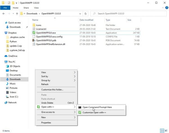Open the quick access toolbar dropdown arrow
169x133 pixels.
click(16, 3)
